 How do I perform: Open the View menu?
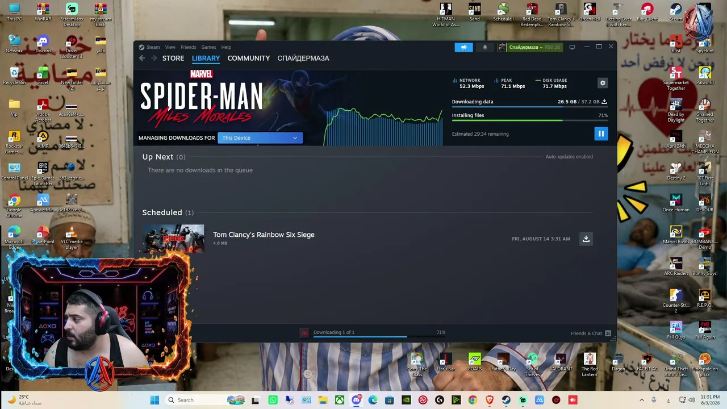(x=170, y=47)
